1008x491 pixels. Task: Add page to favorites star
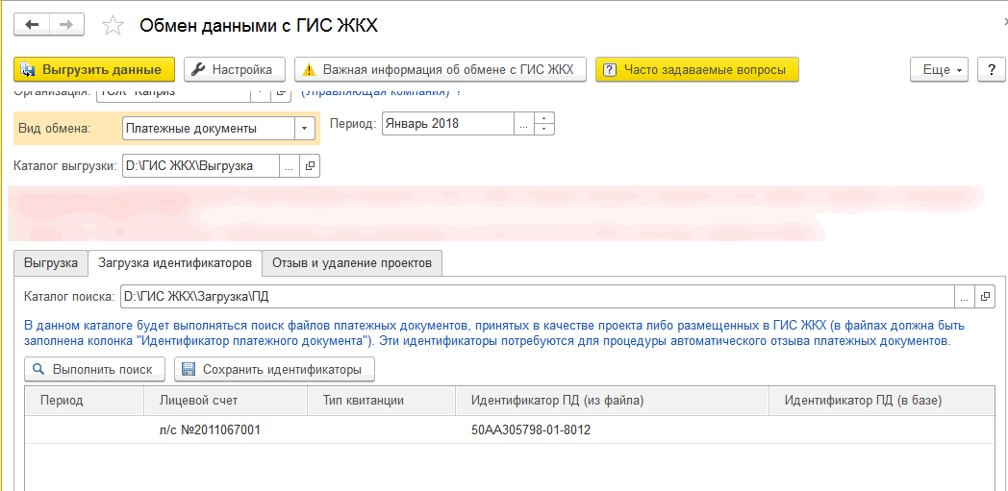[113, 25]
